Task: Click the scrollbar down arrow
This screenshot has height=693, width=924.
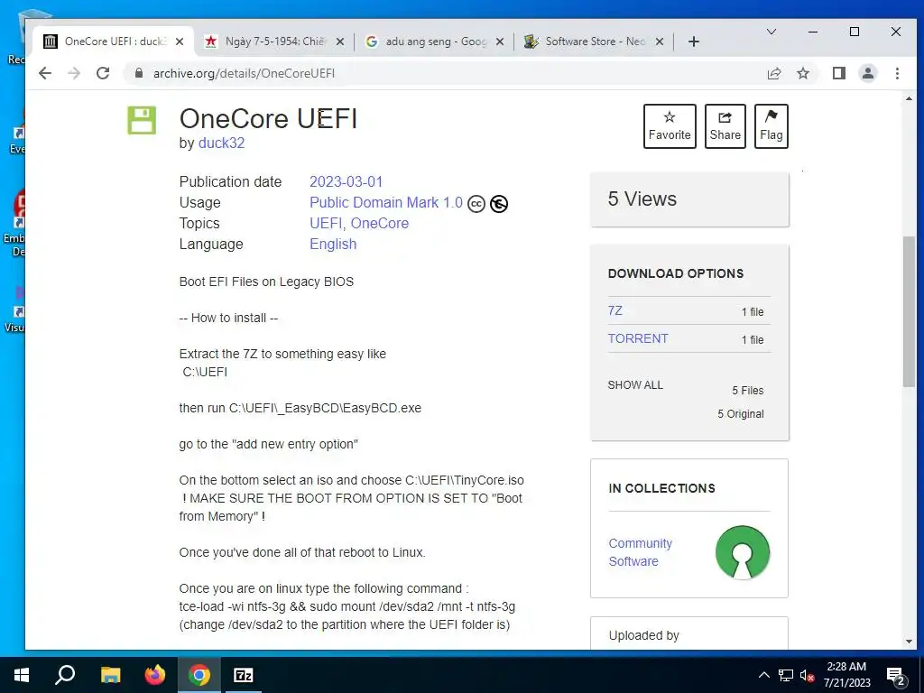Action: point(909,642)
